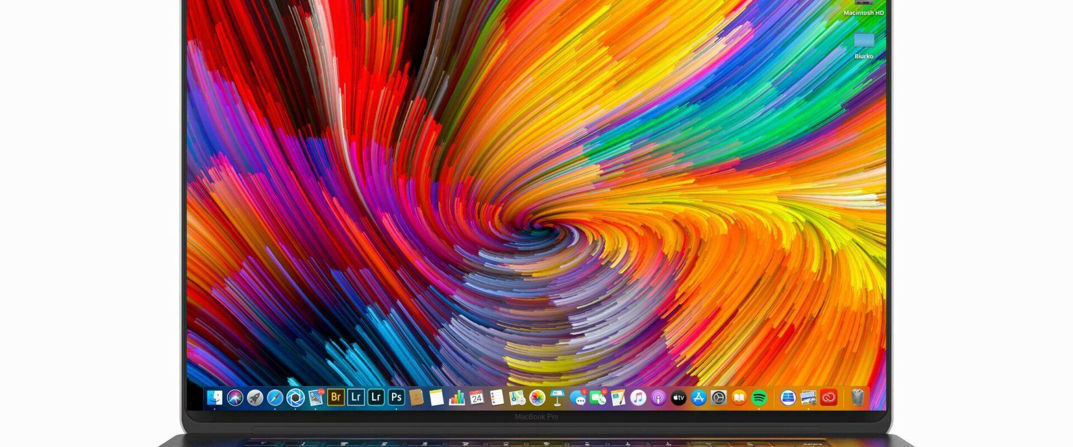The image size is (1073, 447).
Task: Open Preview image viewer icon
Action: 808,397
